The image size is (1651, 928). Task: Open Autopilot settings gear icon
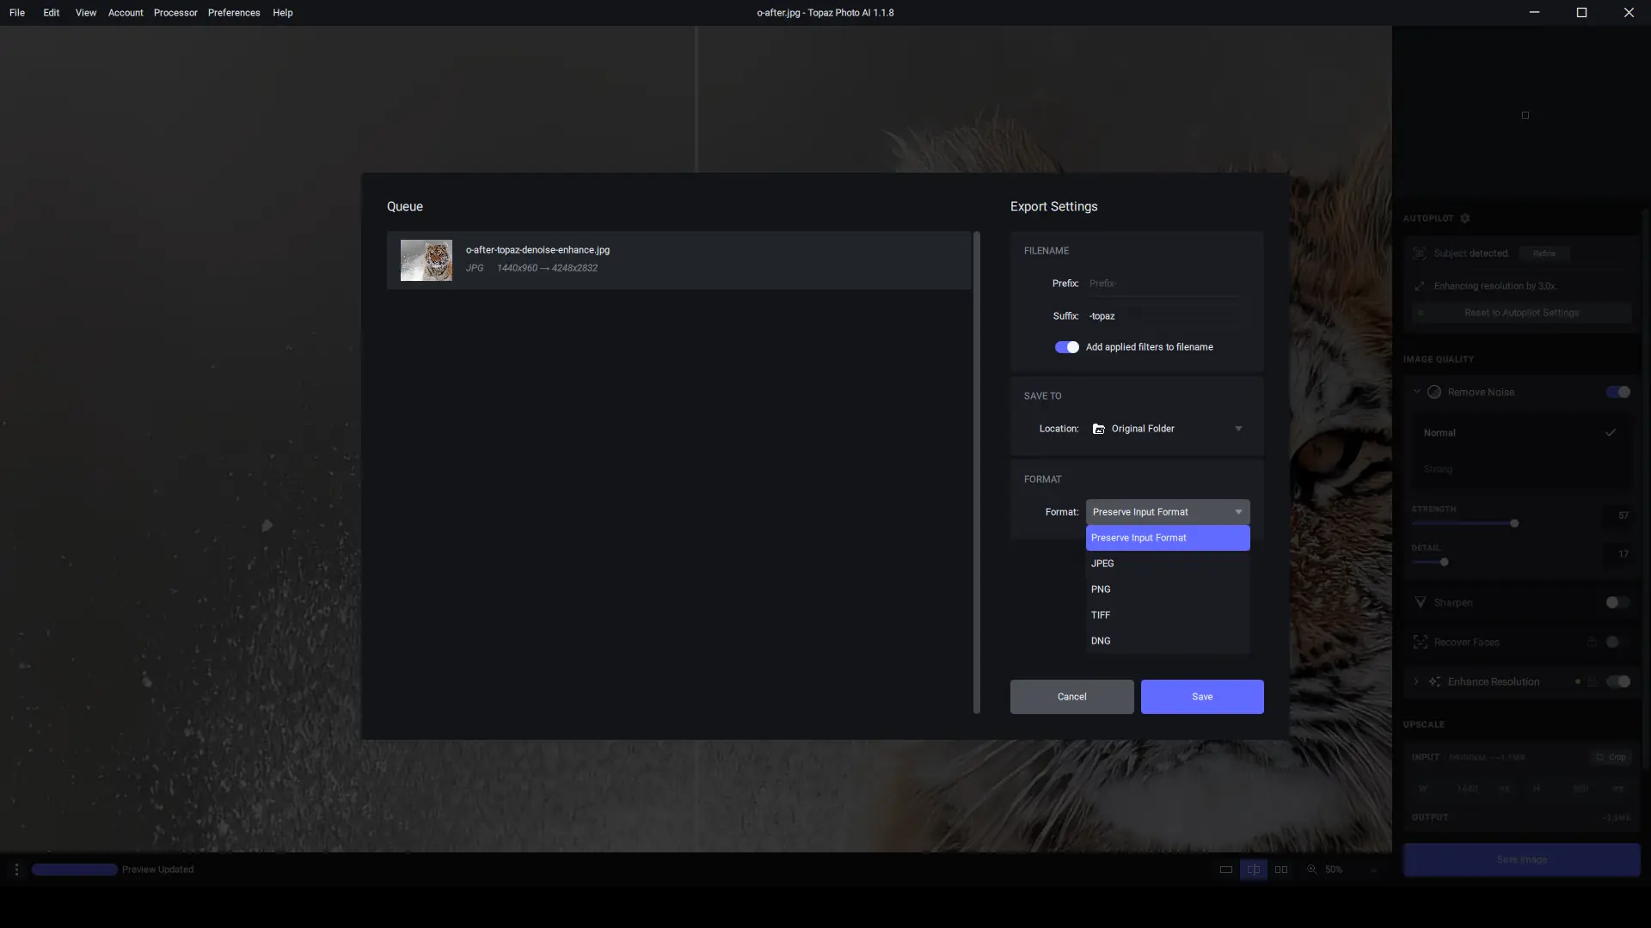coord(1465,218)
